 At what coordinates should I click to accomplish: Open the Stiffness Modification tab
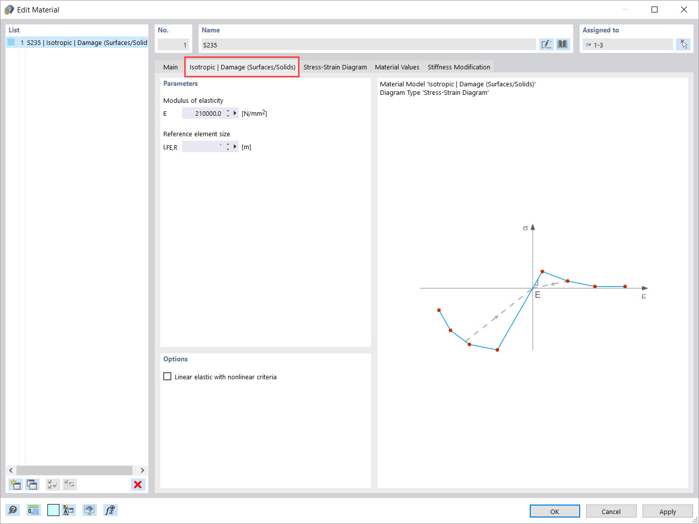tap(459, 67)
